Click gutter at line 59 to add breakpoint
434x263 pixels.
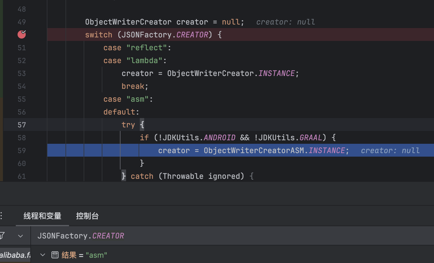click(x=22, y=151)
